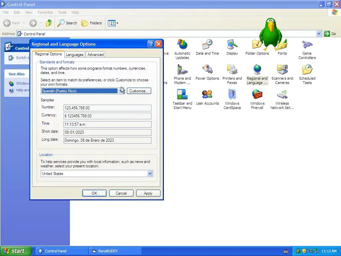The image size is (341, 256).
Task: Click the Forward navigation arrow
Action: pyautogui.click(x=33, y=23)
